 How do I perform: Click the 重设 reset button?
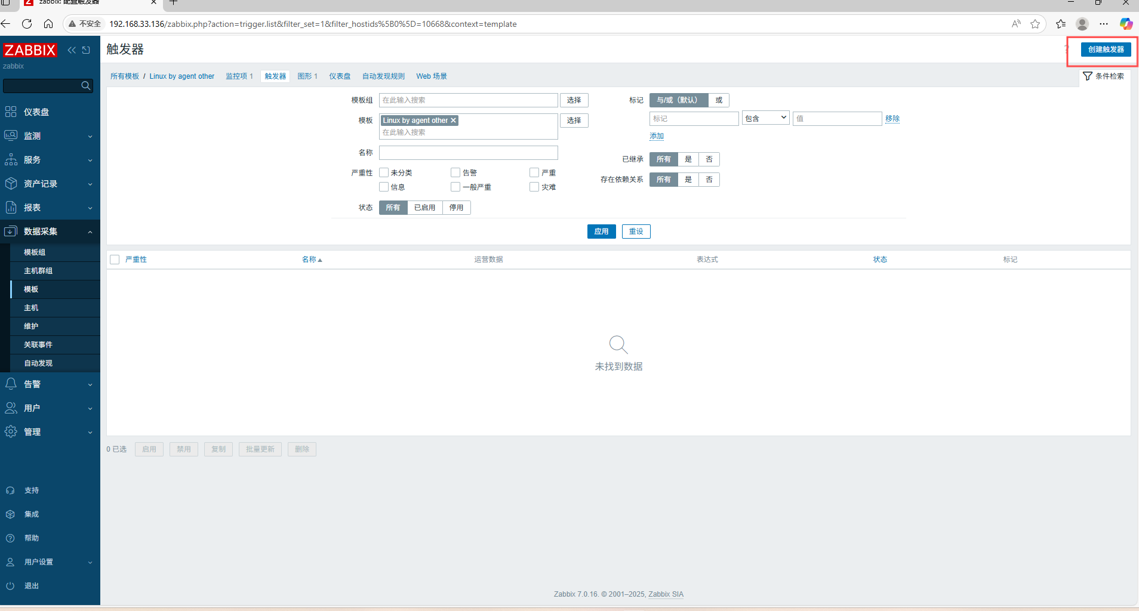click(636, 232)
